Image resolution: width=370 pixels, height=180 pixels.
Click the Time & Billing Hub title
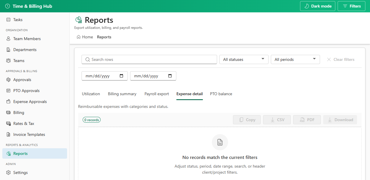[x=32, y=6]
